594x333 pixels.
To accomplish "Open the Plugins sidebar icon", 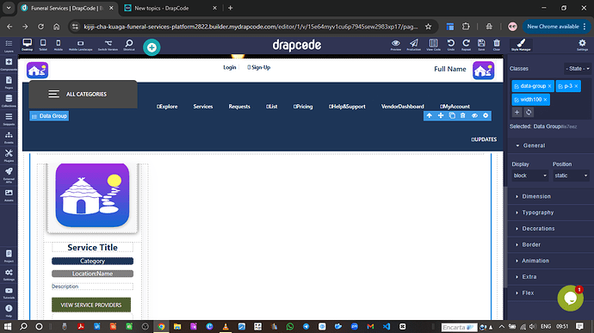I will point(9,156).
